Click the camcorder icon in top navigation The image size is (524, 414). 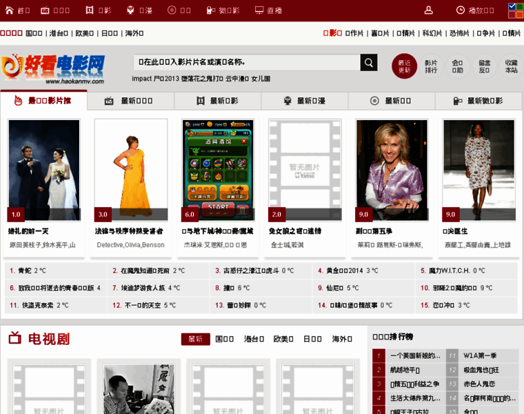pos(210,10)
